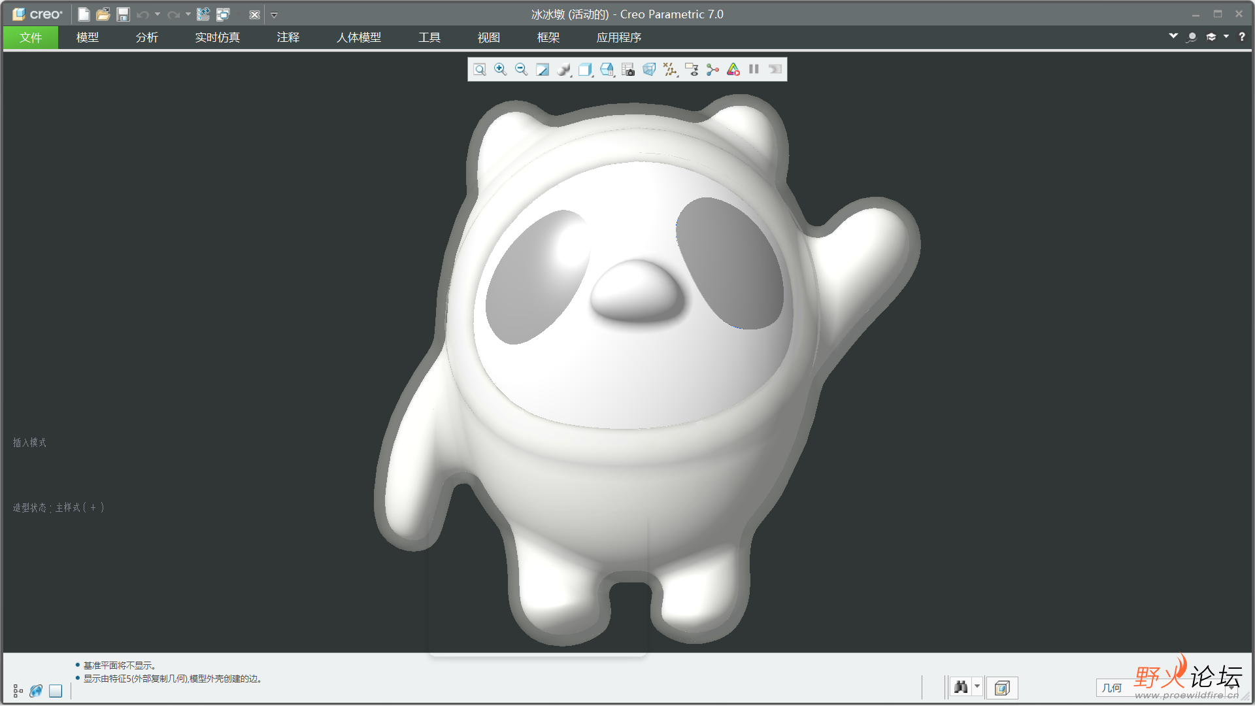Screen dimensions: 1255x706
Task: Open the 框架 tab
Action: point(548,37)
